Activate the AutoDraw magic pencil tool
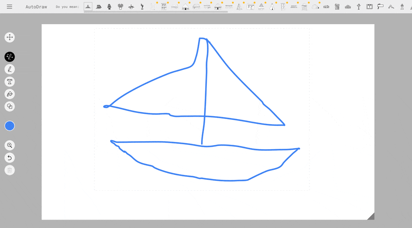The width and height of the screenshot is (412, 228). [x=10, y=57]
